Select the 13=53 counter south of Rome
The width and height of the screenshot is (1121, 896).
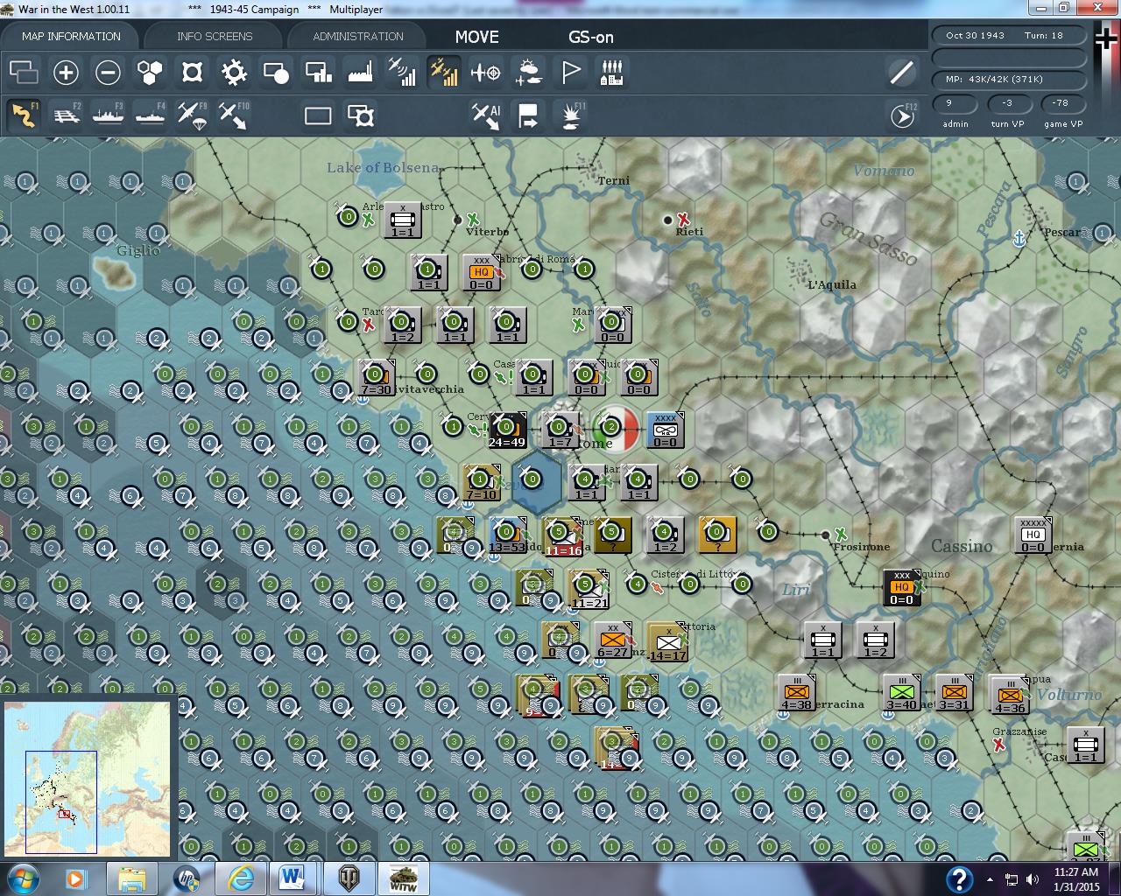click(507, 535)
